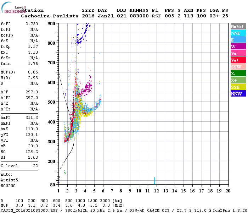
Task: Select the NoVal gray legend swatch
Action: coord(238,26)
